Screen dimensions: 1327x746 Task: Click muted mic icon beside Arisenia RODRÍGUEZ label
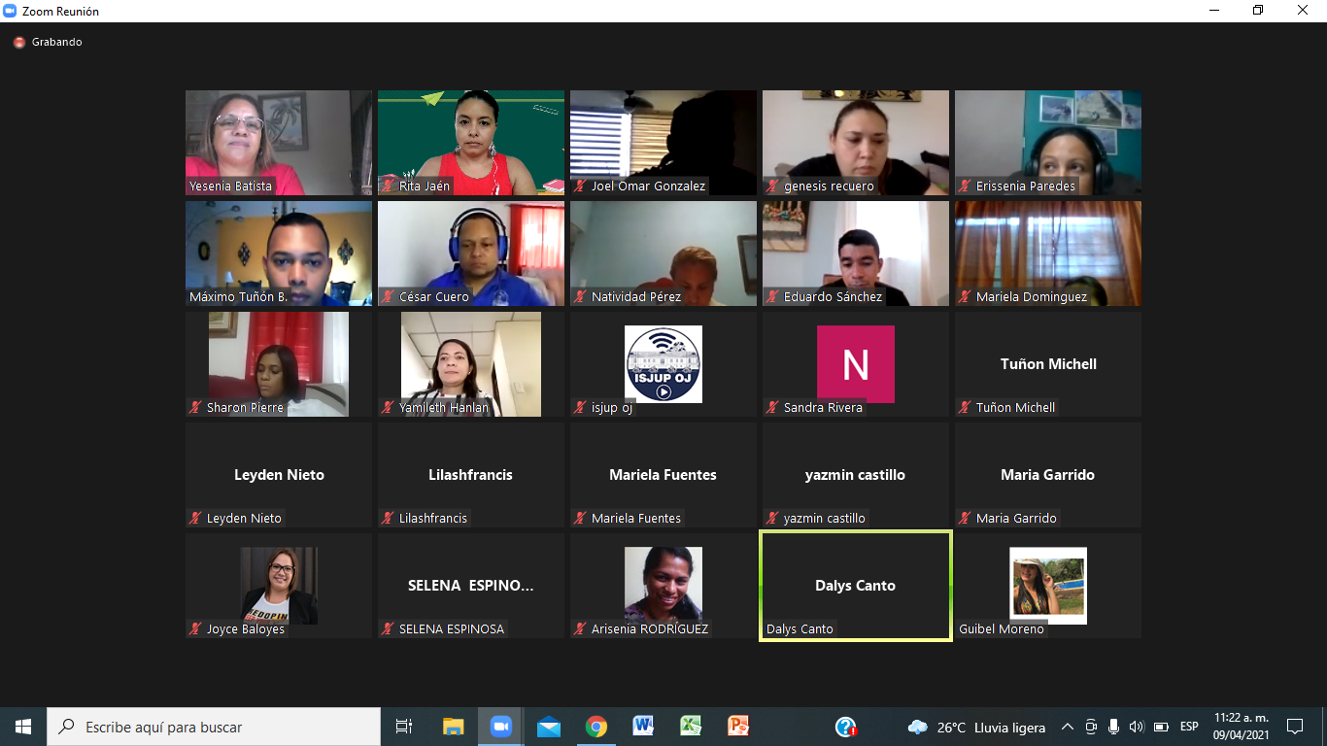pyautogui.click(x=581, y=628)
